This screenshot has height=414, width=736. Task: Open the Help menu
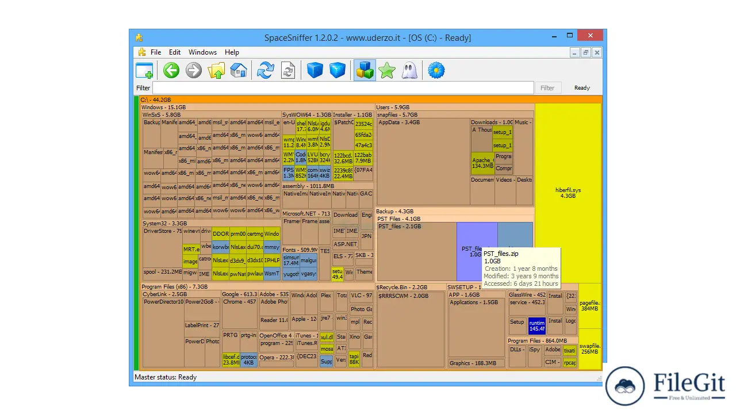[232, 52]
